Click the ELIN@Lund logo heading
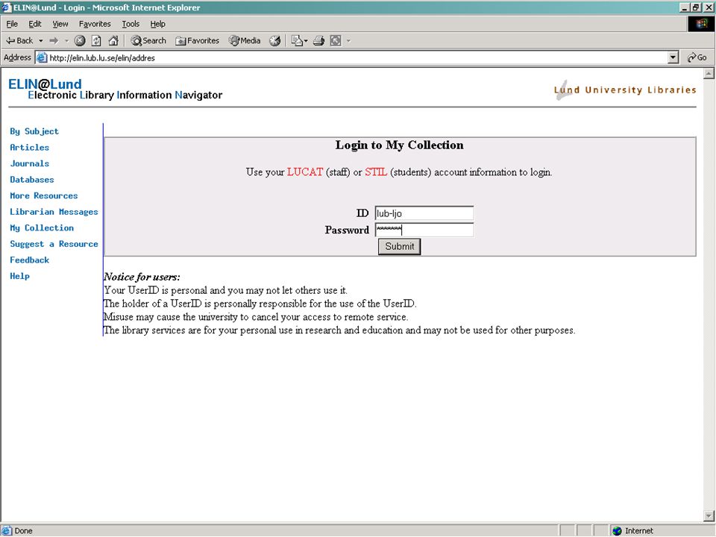 (x=45, y=84)
